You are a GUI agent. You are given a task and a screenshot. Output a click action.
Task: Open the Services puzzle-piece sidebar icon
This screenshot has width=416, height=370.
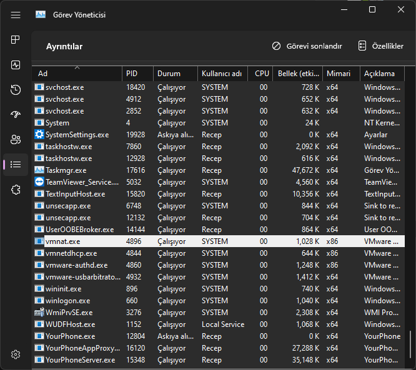tap(16, 190)
